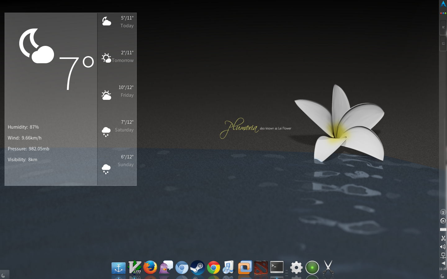Open Chromium browser in the dock
This screenshot has width=447, height=279.
[182, 268]
